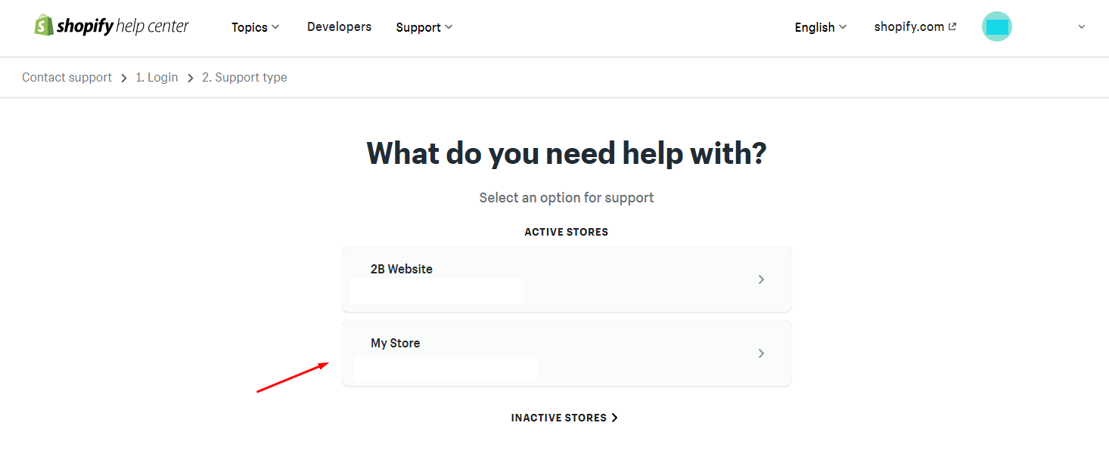Select the Contact support breadcrumb
This screenshot has width=1109, height=469.
67,77
